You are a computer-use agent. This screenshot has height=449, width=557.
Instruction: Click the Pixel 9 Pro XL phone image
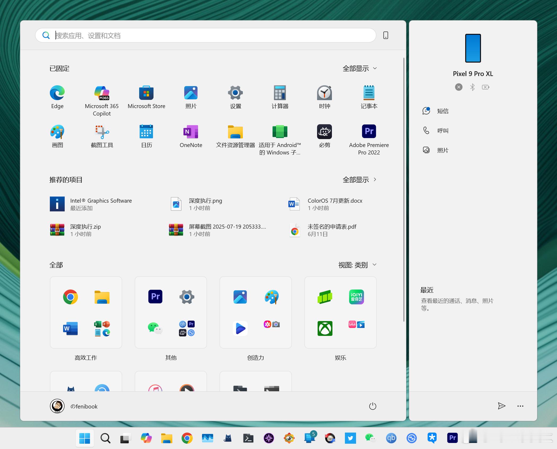[473, 48]
